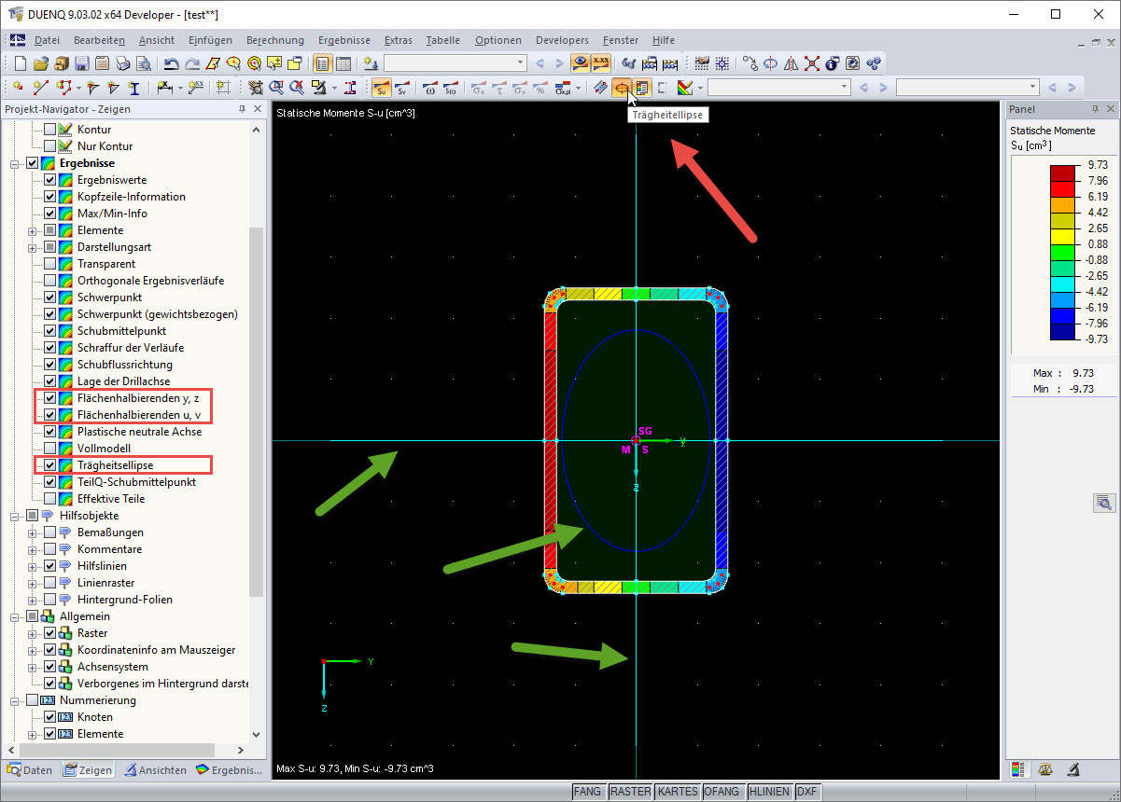Click the balance scale icon at panel bottom

pos(1045,769)
